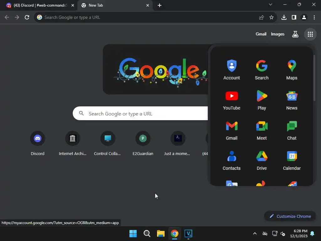Reload the current page
Viewport: 321px width, 241px height.
pos(27,18)
